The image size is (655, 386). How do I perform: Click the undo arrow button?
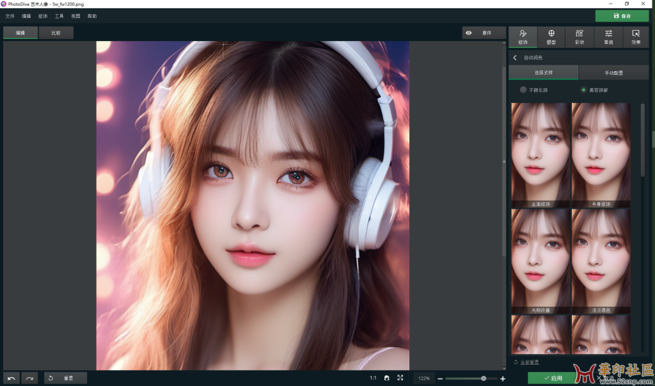click(x=12, y=378)
